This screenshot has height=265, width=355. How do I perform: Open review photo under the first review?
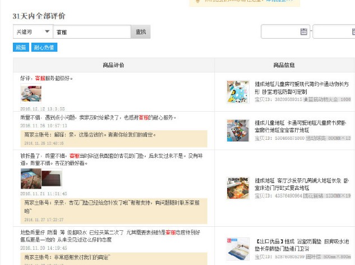(x=31, y=93)
